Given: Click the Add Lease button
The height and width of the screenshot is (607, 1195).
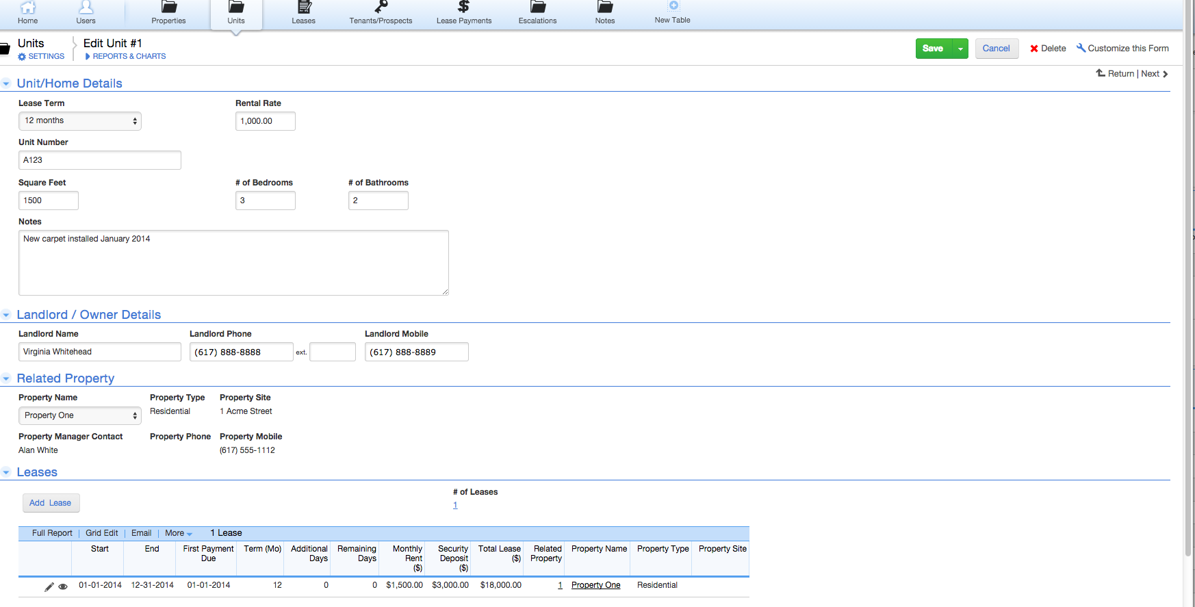Looking at the screenshot, I should tap(51, 503).
